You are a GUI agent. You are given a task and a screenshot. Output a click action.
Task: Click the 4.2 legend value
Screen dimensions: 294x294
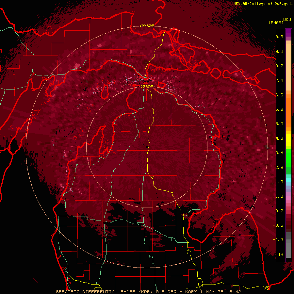[x=279, y=139]
